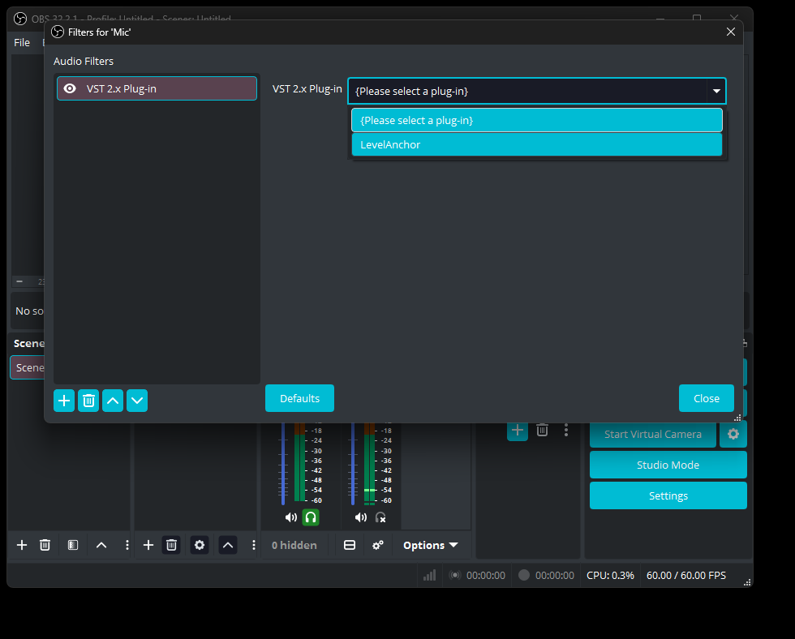Toggle audio mixer layout icon
This screenshot has width=795, height=639.
[x=350, y=545]
